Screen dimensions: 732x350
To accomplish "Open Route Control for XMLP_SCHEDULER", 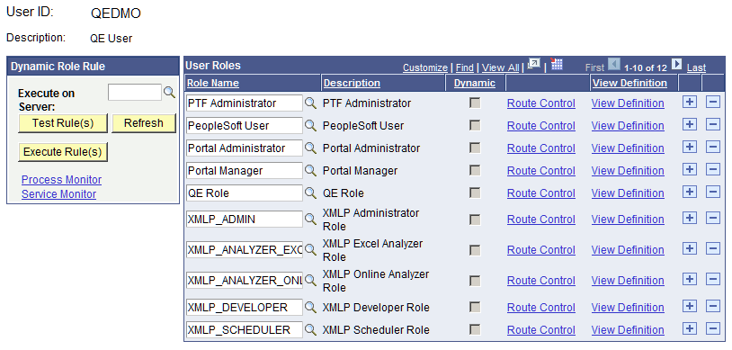I will tap(541, 330).
